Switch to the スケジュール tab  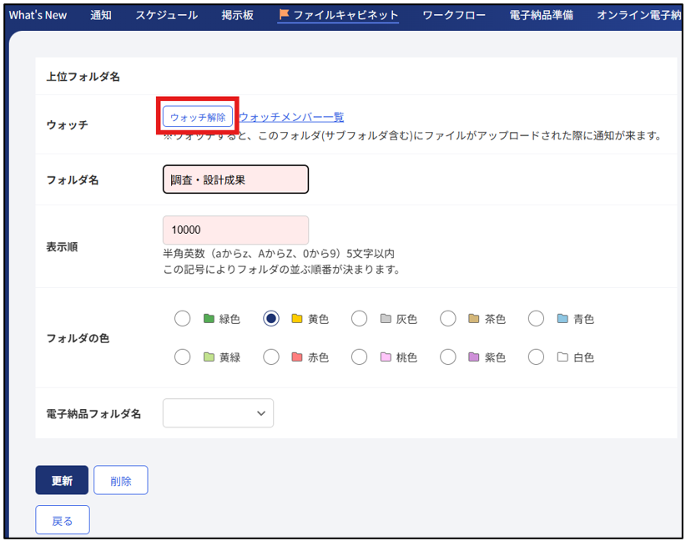coord(166,15)
